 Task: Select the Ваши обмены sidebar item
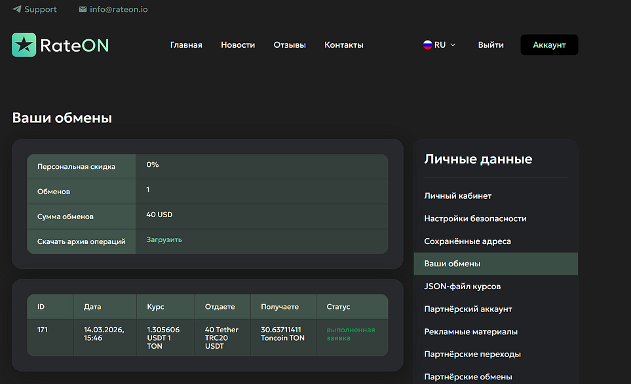click(452, 264)
